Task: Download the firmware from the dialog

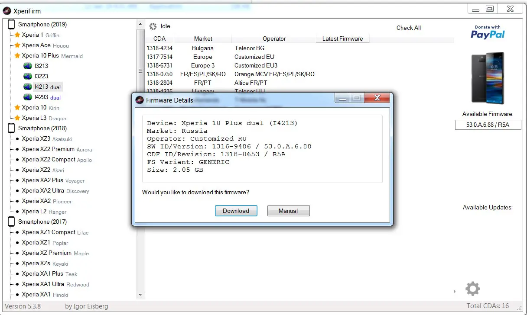Action: click(236, 211)
